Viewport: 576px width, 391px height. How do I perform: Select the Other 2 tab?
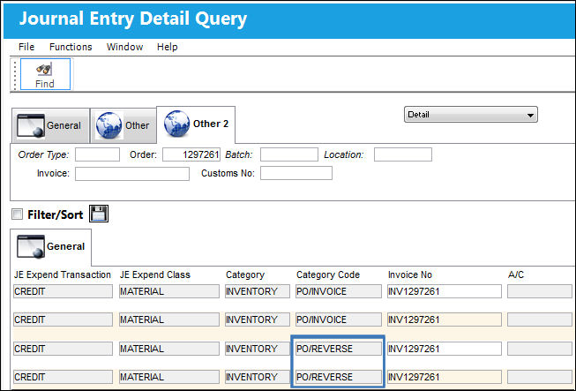coord(196,124)
